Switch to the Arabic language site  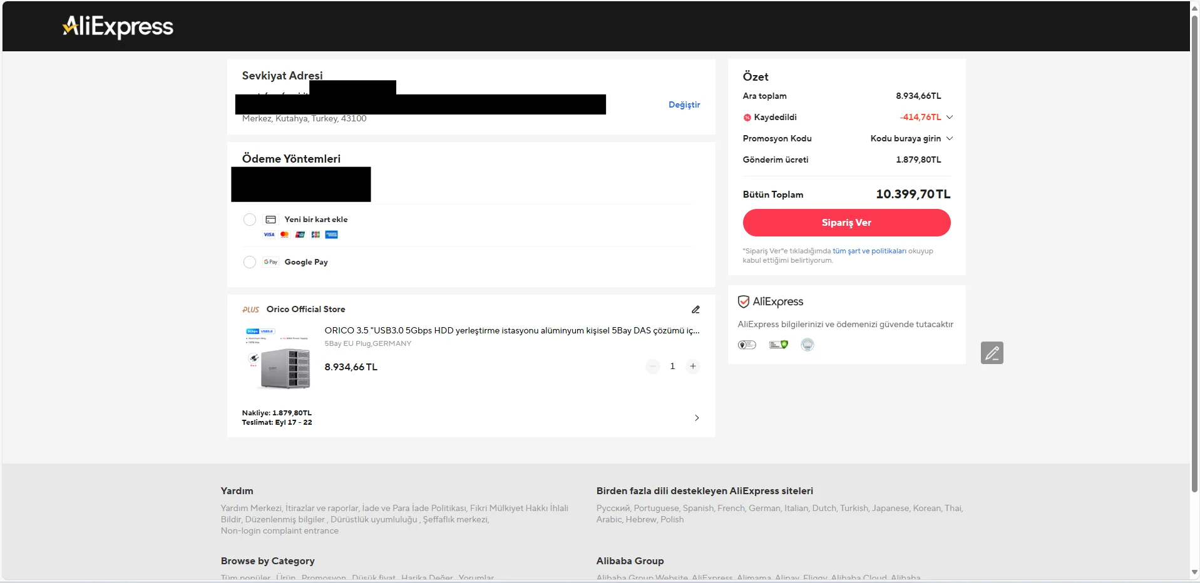[609, 520]
